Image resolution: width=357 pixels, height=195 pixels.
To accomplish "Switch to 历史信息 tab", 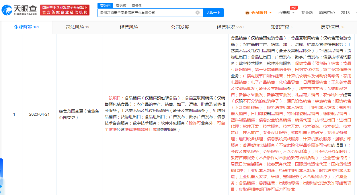I will click(x=332, y=27).
